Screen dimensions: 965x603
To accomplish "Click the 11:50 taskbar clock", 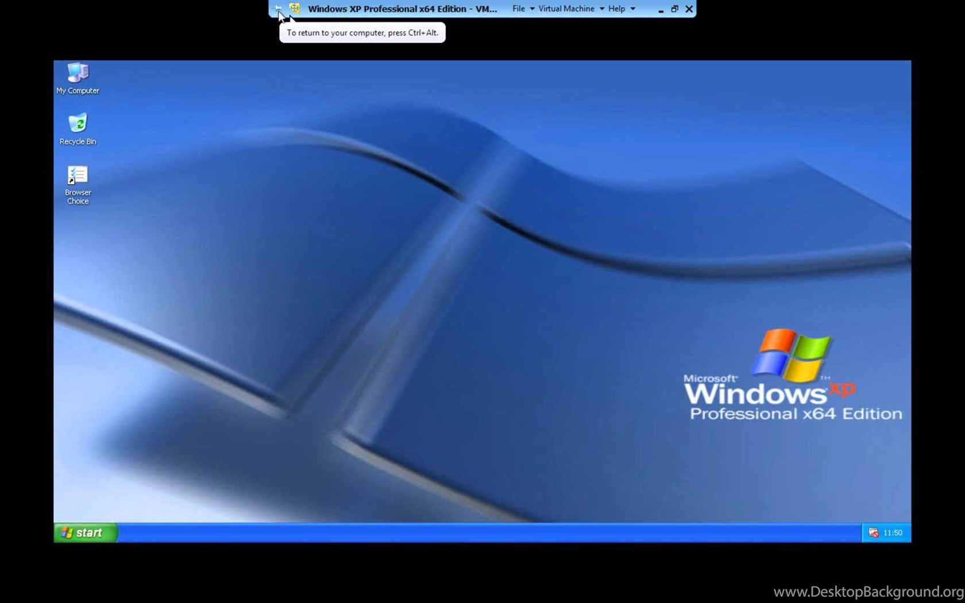I will coord(893,533).
